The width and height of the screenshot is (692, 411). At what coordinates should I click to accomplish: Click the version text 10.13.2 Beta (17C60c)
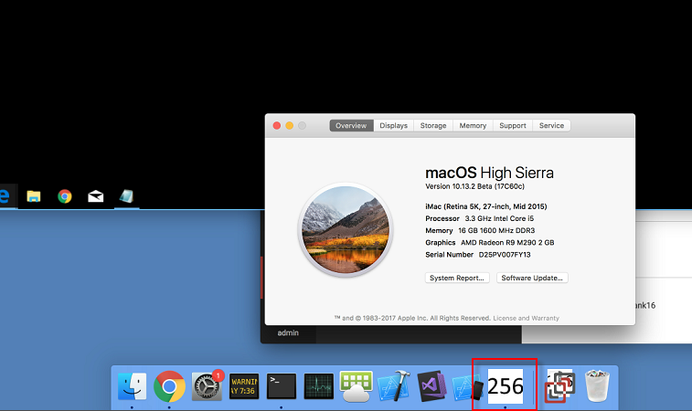474,186
